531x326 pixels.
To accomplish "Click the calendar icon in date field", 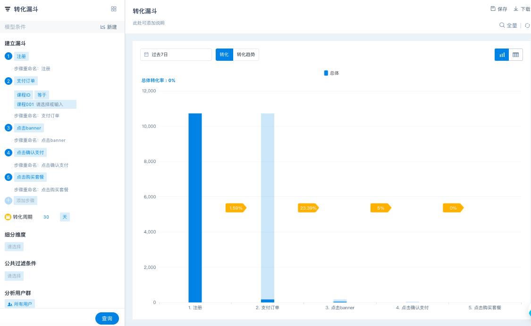I will tap(147, 55).
